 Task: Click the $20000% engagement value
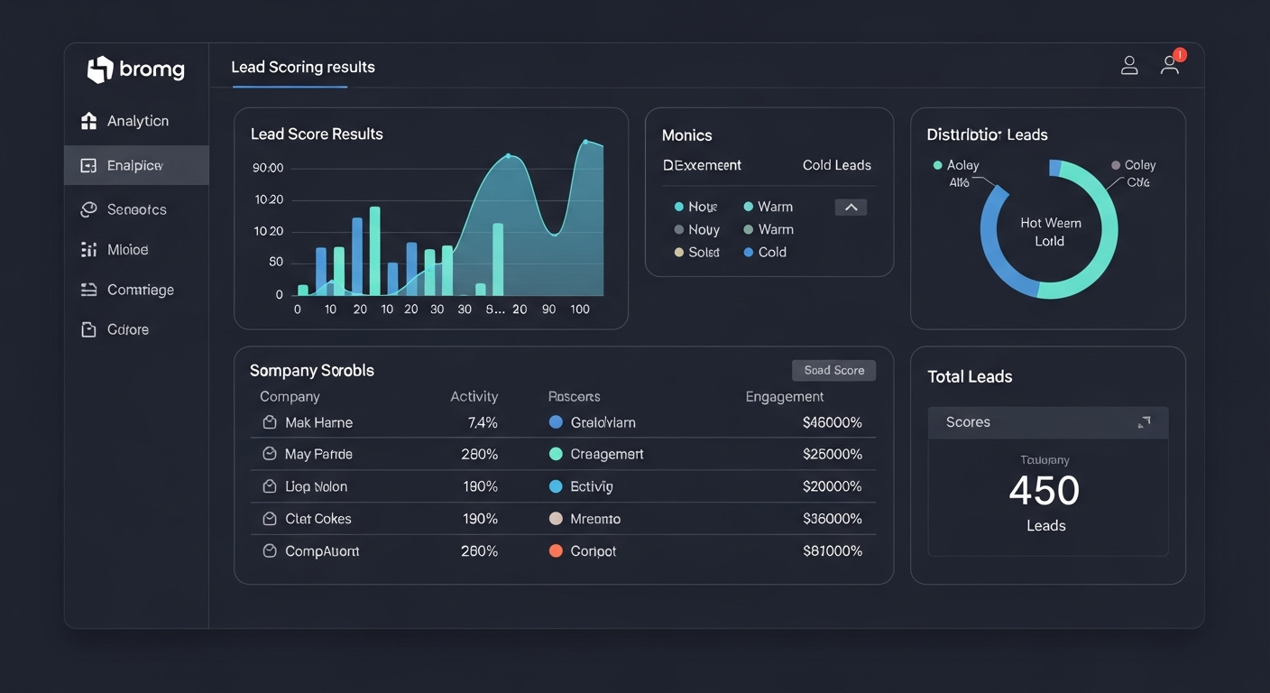pyautogui.click(x=833, y=486)
